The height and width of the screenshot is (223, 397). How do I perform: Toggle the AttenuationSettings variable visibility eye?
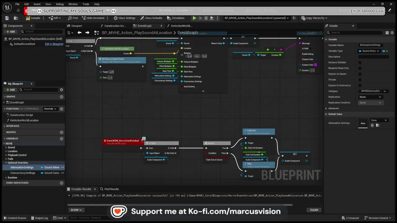(62, 168)
